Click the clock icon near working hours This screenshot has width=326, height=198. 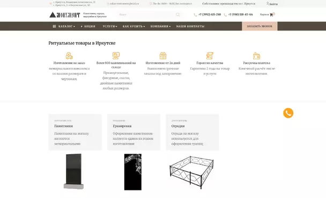pyautogui.click(x=151, y=4)
